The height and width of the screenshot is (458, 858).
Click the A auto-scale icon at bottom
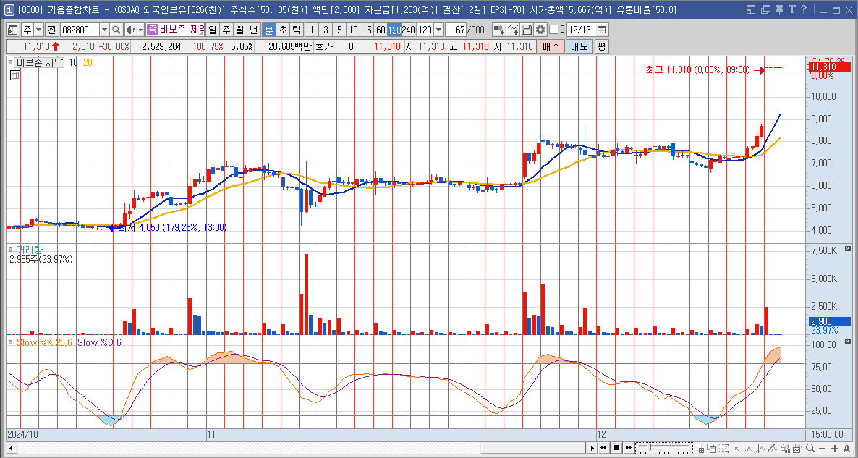pos(846,448)
